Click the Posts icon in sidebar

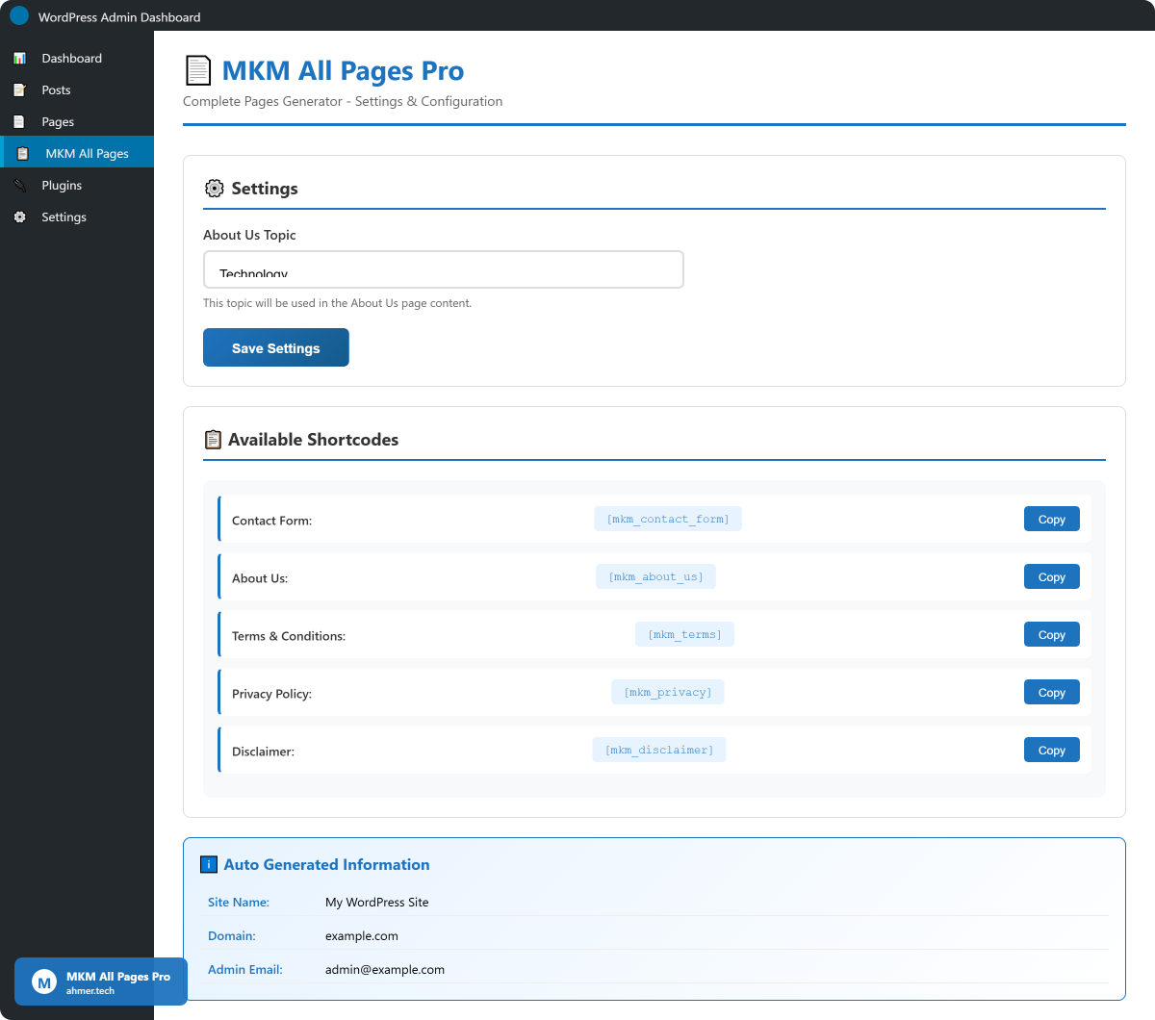tap(19, 90)
